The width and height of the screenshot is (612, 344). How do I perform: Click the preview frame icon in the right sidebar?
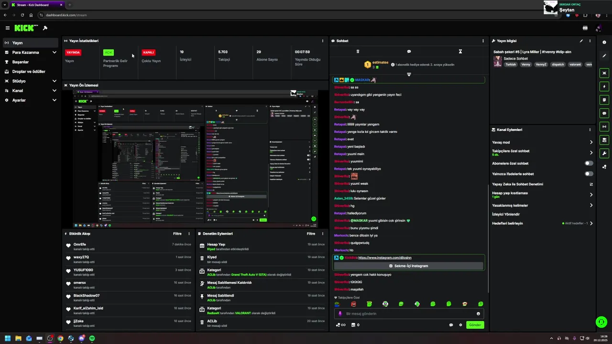coord(604,73)
